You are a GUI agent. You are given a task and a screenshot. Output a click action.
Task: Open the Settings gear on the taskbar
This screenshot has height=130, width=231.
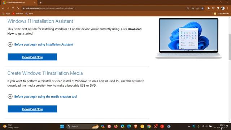[169, 126]
